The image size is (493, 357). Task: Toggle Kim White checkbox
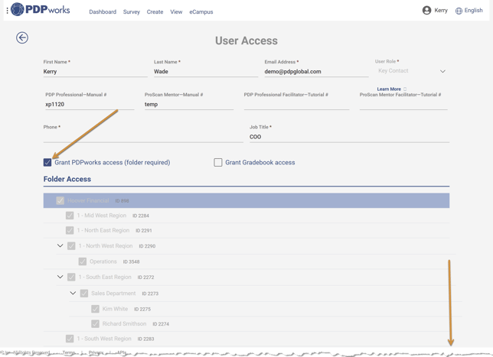pos(95,309)
